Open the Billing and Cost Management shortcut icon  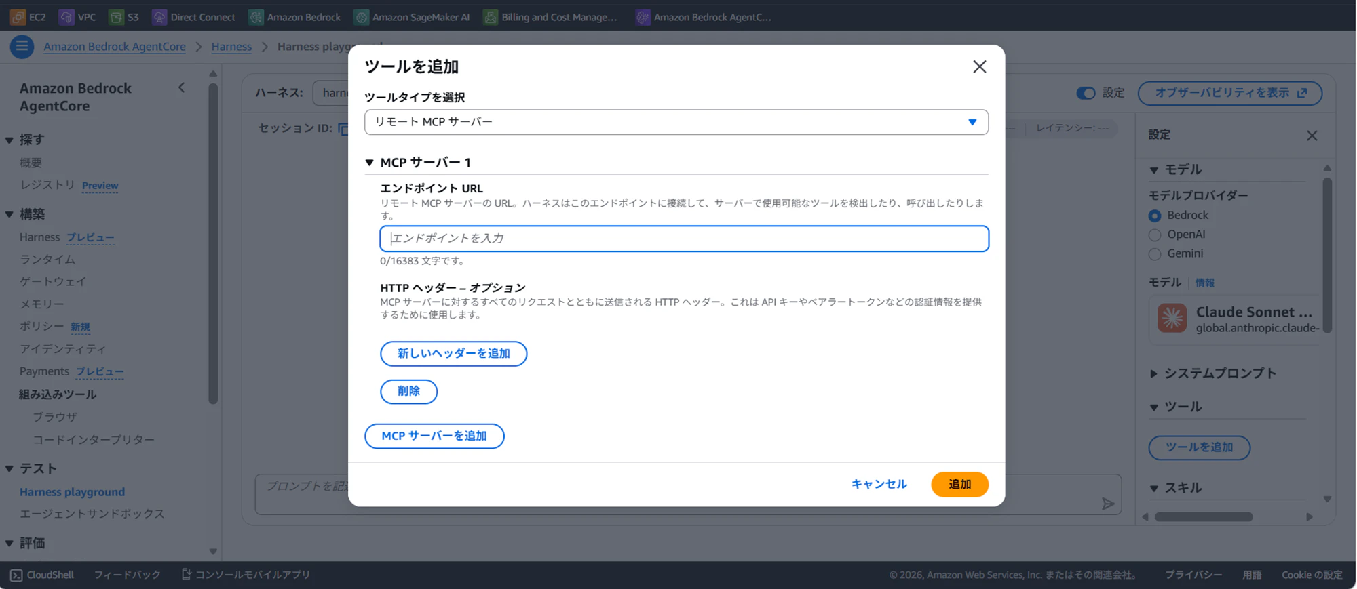point(491,17)
